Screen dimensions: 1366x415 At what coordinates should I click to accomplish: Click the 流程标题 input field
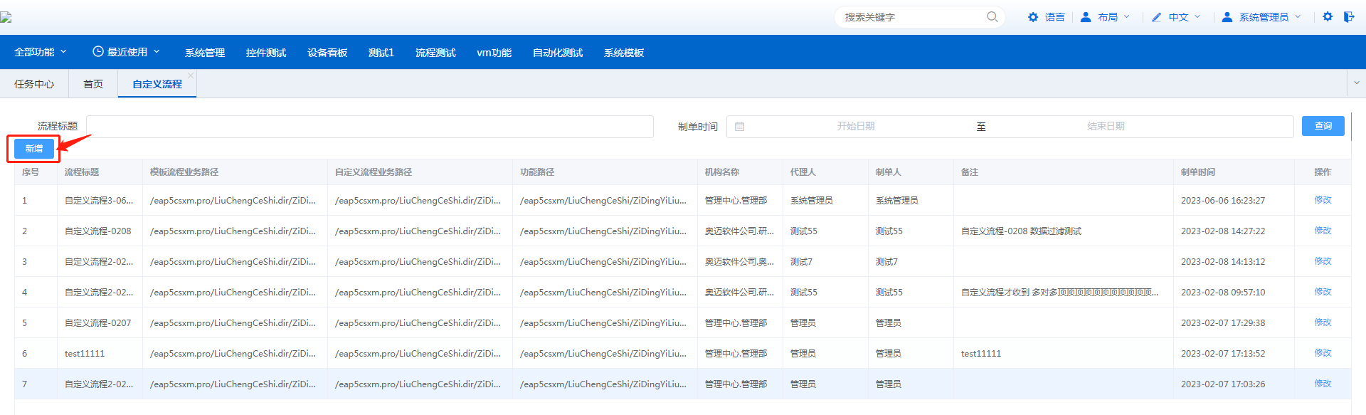coord(369,127)
